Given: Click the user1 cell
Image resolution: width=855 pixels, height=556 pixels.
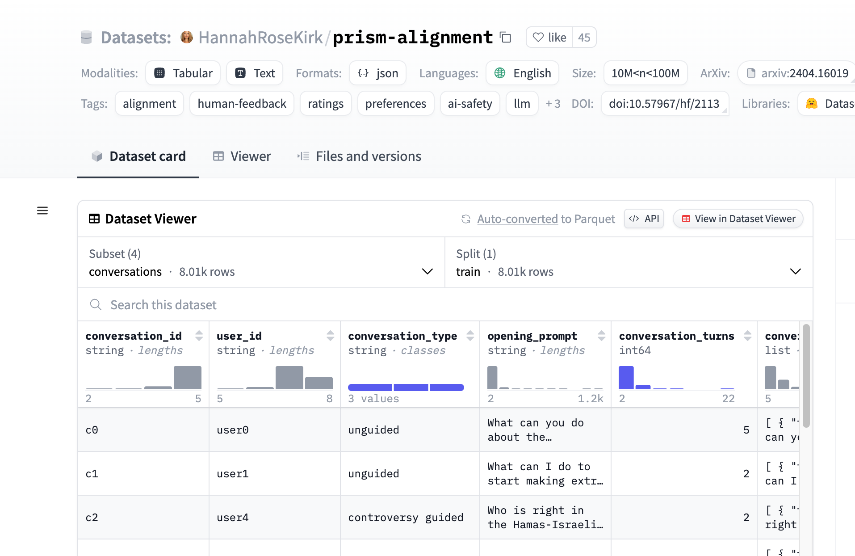Looking at the screenshot, I should pyautogui.click(x=275, y=474).
